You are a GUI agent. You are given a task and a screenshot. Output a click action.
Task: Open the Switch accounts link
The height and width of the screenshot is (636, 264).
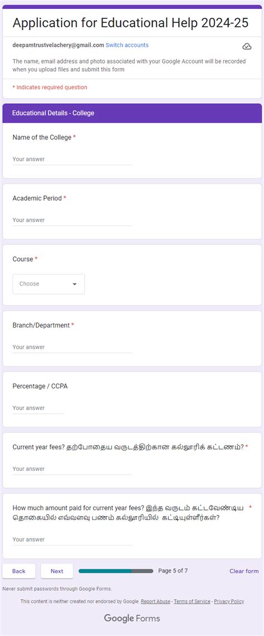click(x=127, y=45)
